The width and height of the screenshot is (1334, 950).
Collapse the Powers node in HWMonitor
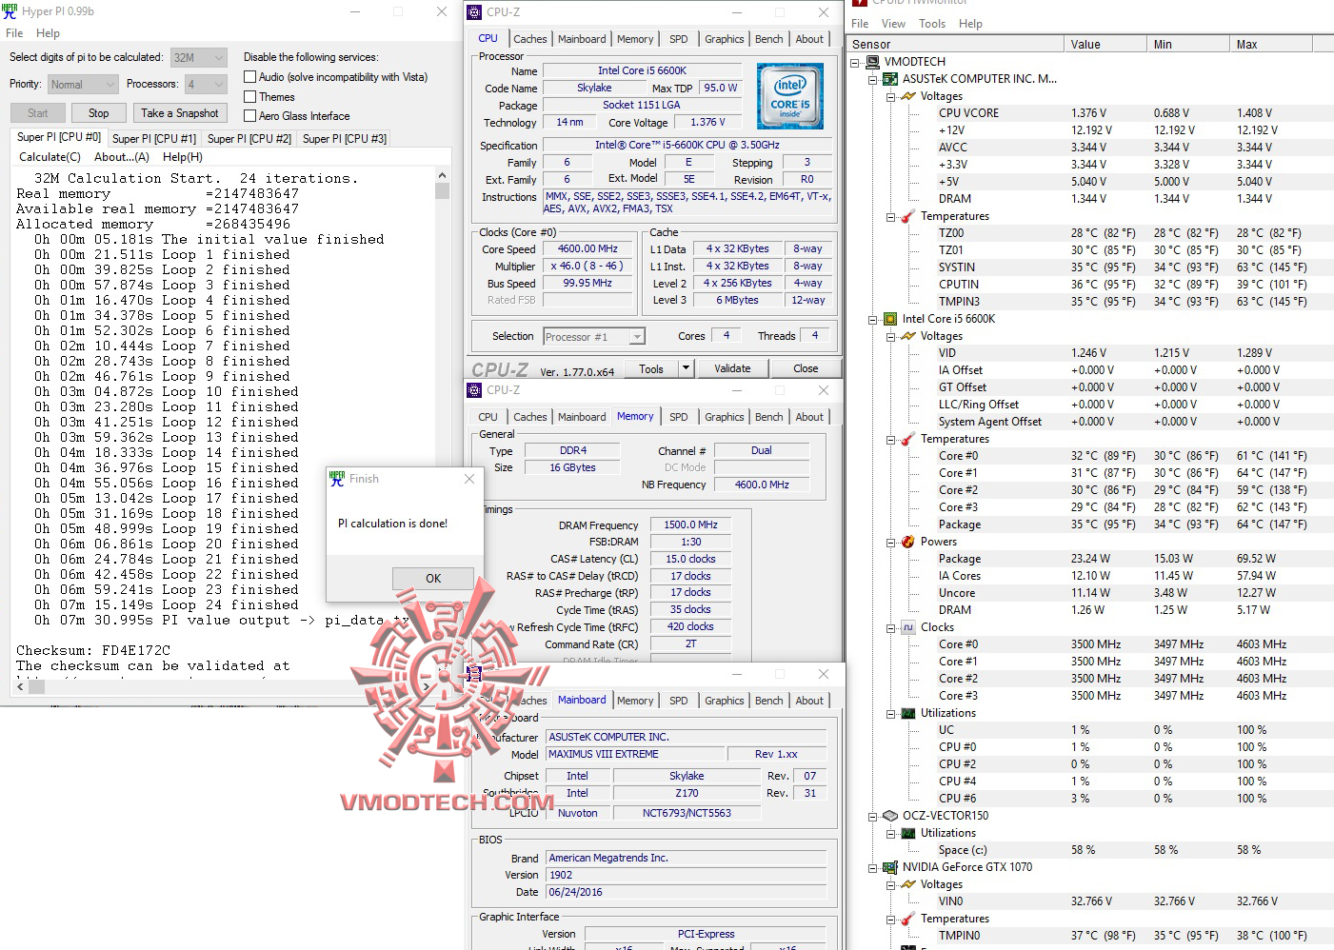pos(889,542)
